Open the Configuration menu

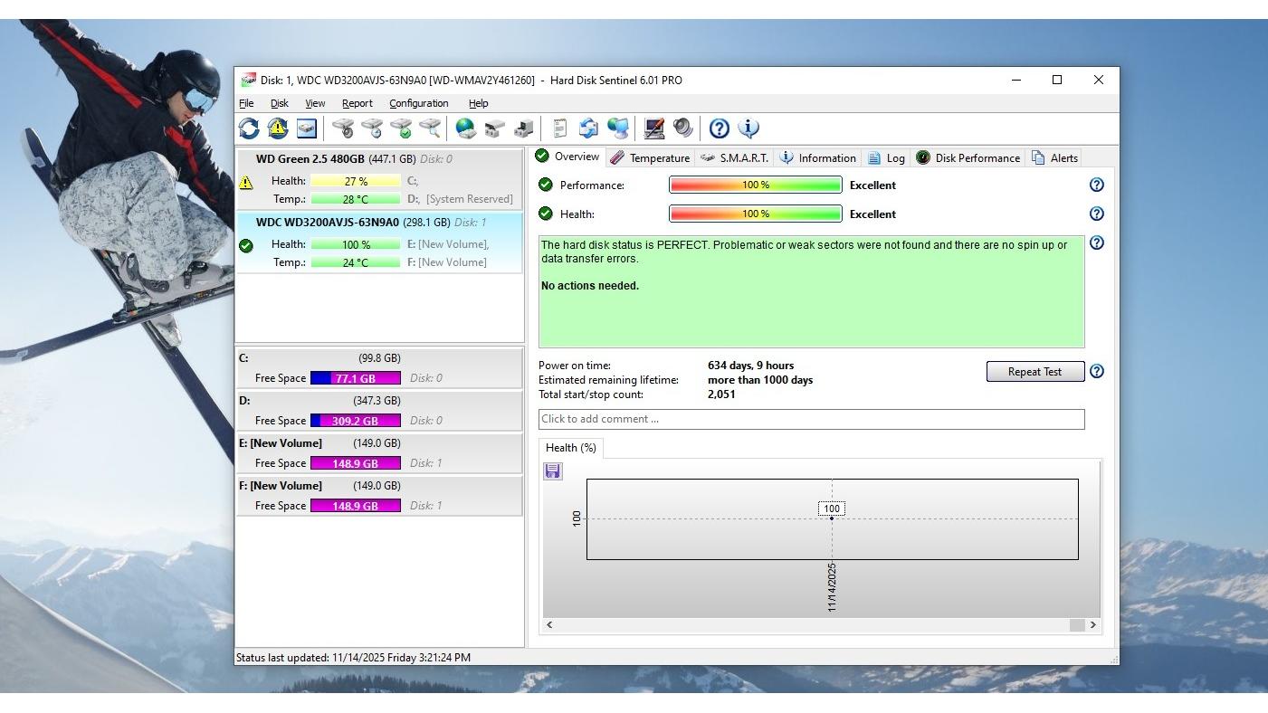pos(418,103)
